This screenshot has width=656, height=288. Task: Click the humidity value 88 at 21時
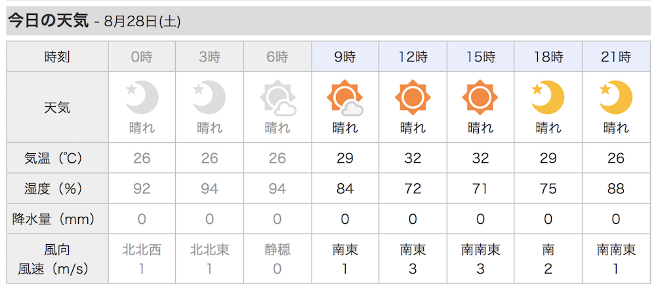pyautogui.click(x=616, y=189)
